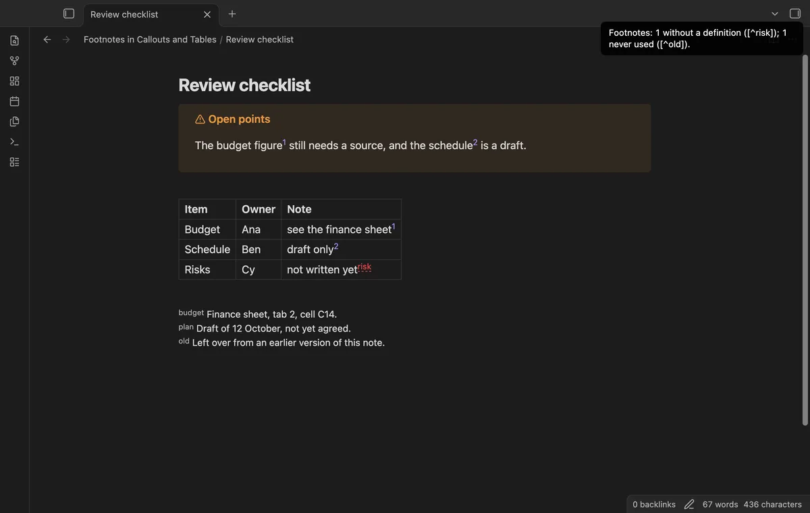Image resolution: width=810 pixels, height=513 pixels.
Task: Click the 436 characters status entry
Action: coord(773,504)
